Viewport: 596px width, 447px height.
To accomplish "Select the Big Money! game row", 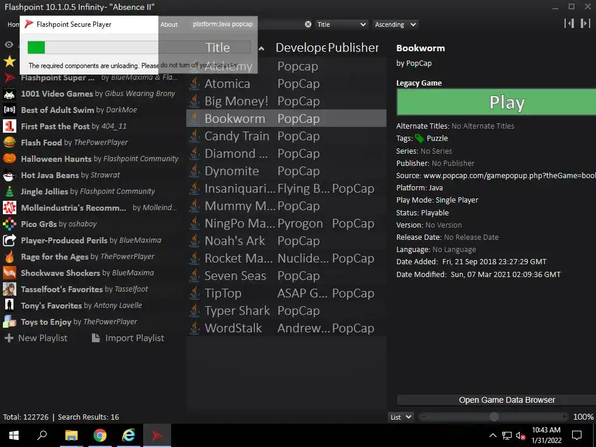I will click(286, 101).
